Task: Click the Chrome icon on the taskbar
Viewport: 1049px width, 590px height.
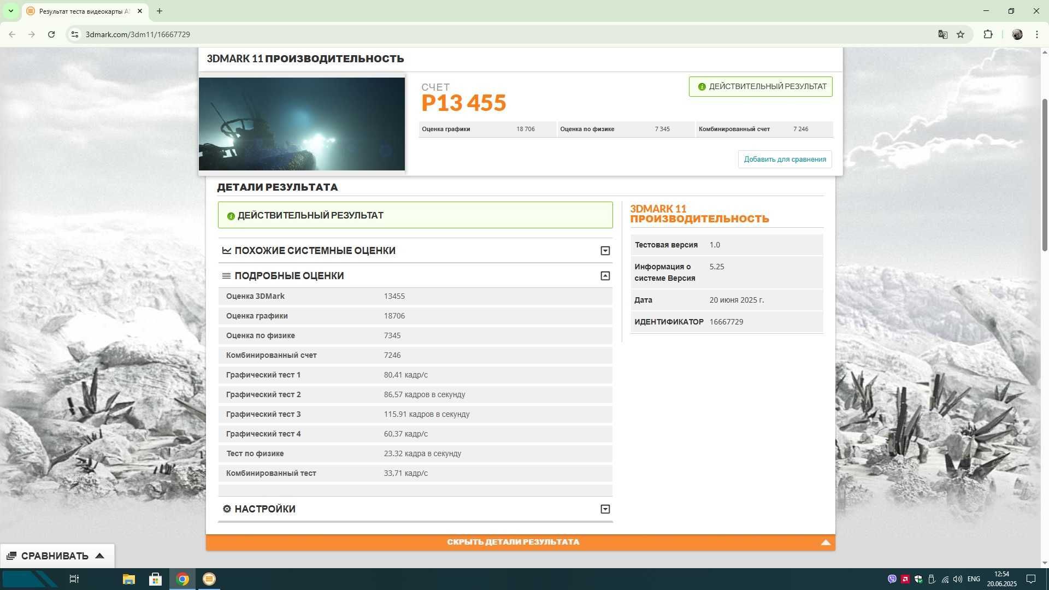Action: point(182,579)
